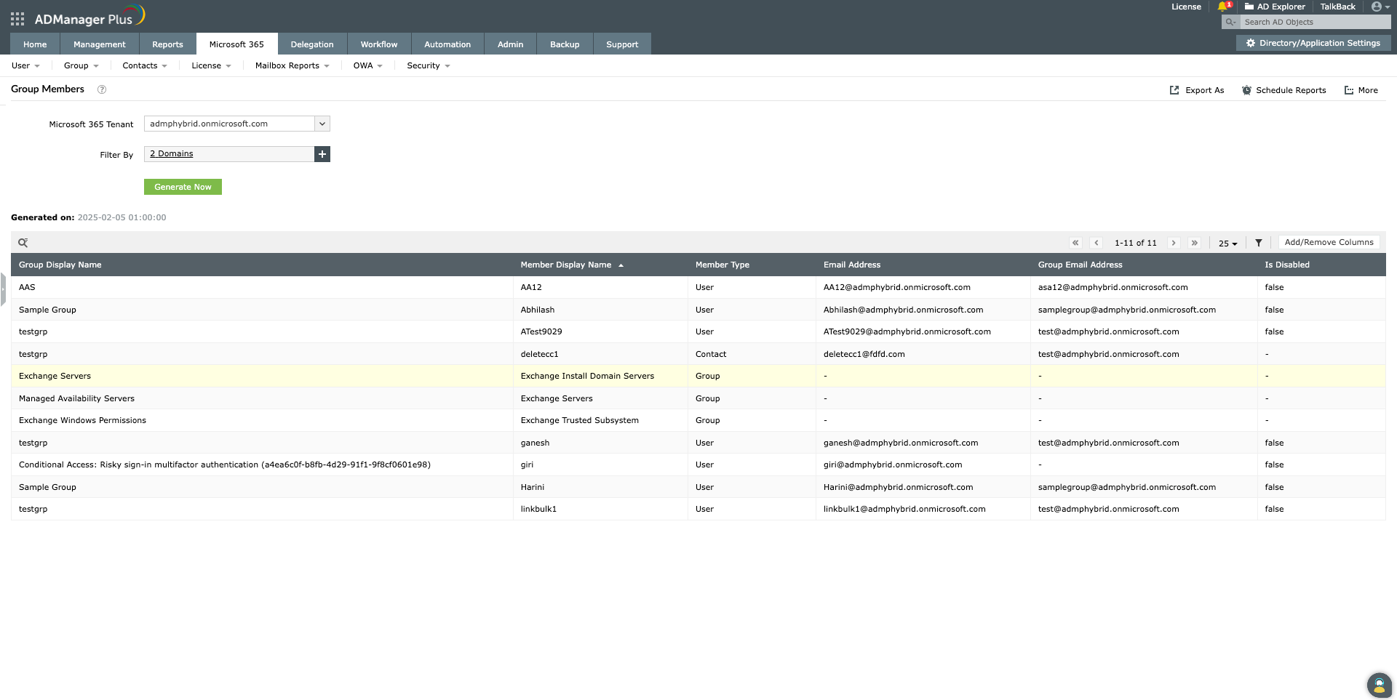The image size is (1397, 700).
Task: Click the deletecc1@fdfd.com email cell
Action: [923, 354]
